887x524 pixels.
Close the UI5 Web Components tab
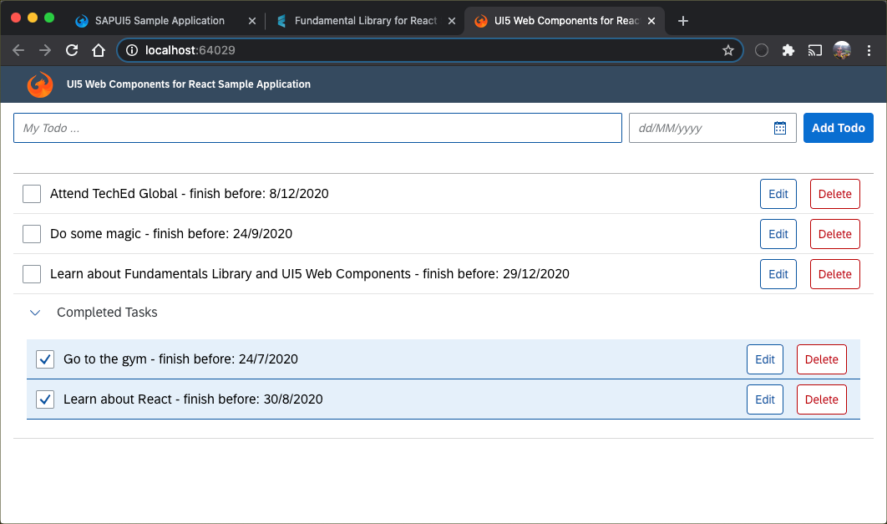(651, 21)
